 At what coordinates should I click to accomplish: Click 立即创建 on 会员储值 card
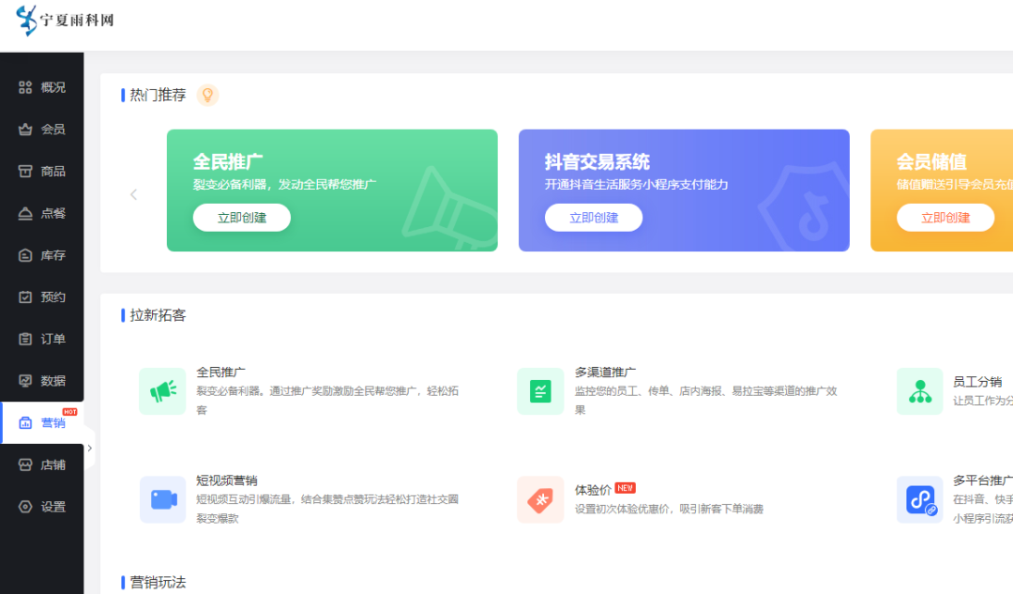coord(945,218)
